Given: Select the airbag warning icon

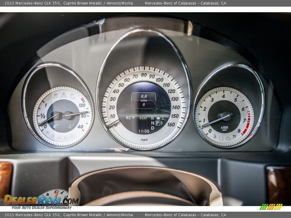Looking at the screenshot, I should pos(234,136).
